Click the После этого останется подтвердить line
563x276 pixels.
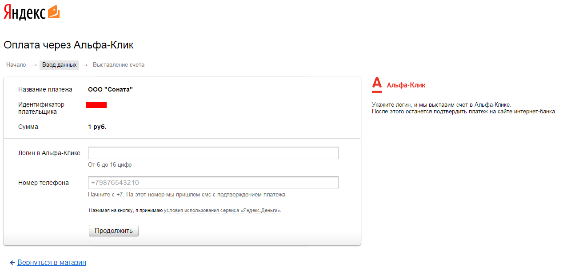pyautogui.click(x=464, y=111)
